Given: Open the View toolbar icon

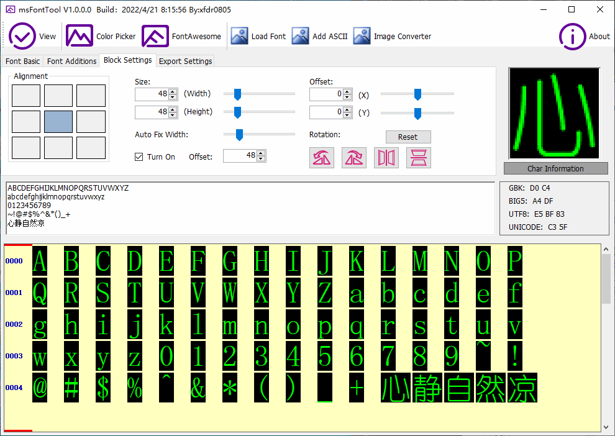Looking at the screenshot, I should [22, 36].
